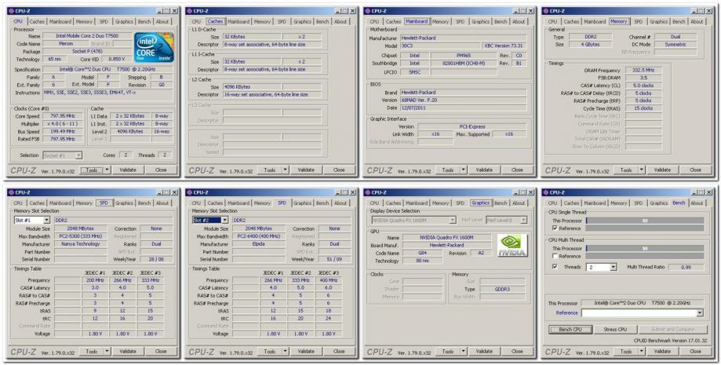Toggle the Threads checkbox in the Bench window

click(555, 267)
